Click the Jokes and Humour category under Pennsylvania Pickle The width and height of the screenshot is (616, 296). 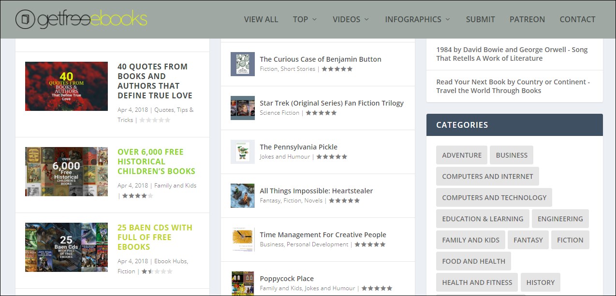coord(285,157)
